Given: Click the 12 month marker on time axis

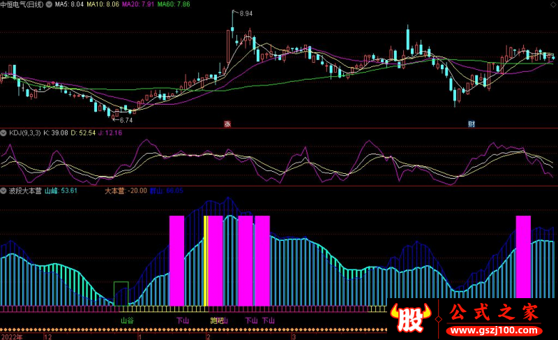Looking at the screenshot, I should coord(47,336).
